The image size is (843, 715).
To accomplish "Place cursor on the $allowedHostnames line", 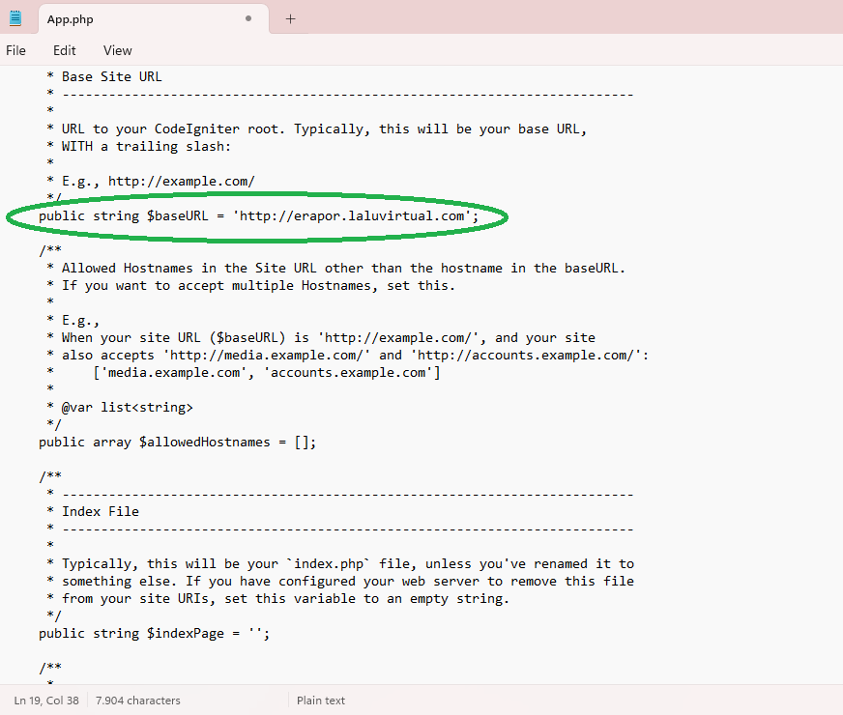I will pyautogui.click(x=177, y=443).
